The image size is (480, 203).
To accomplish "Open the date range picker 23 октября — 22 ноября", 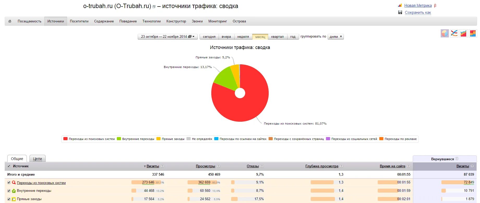I will click(x=167, y=37).
